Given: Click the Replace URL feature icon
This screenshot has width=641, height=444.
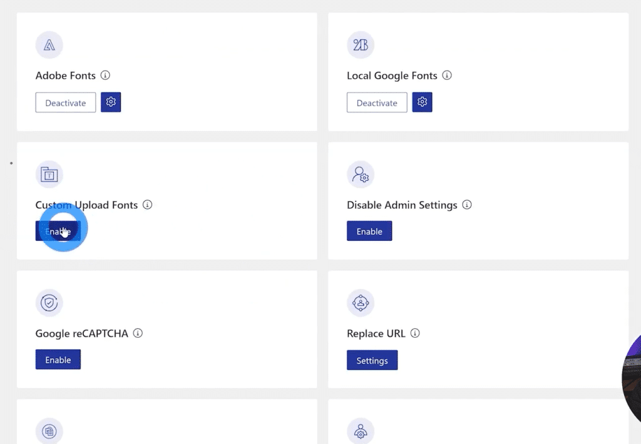Looking at the screenshot, I should pos(361,303).
